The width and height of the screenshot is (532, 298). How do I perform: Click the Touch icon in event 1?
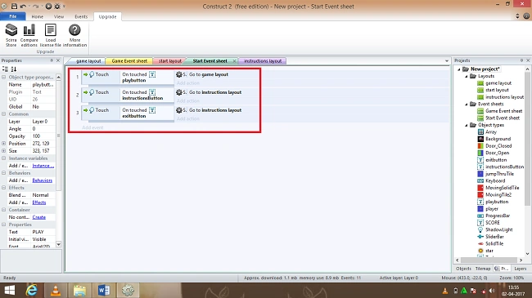92,74
